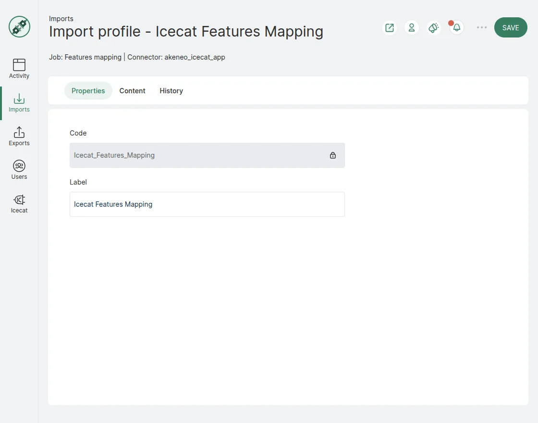The image size is (538, 423).
Task: Save the import profile
Action: point(511,27)
